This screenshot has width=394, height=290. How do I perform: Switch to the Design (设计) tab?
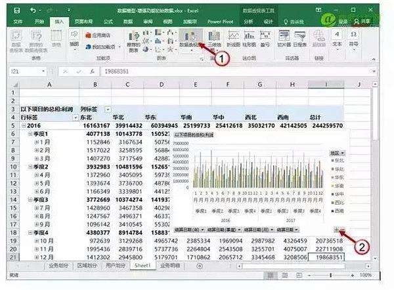[x=268, y=22]
